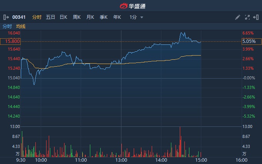Switch to the 分时 chart tab
This screenshot has width=262, height=164.
coord(36,17)
